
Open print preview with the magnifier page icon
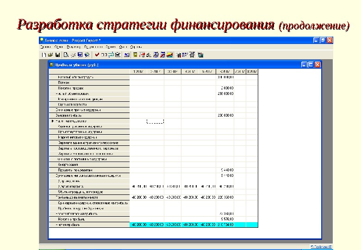tap(66, 55)
